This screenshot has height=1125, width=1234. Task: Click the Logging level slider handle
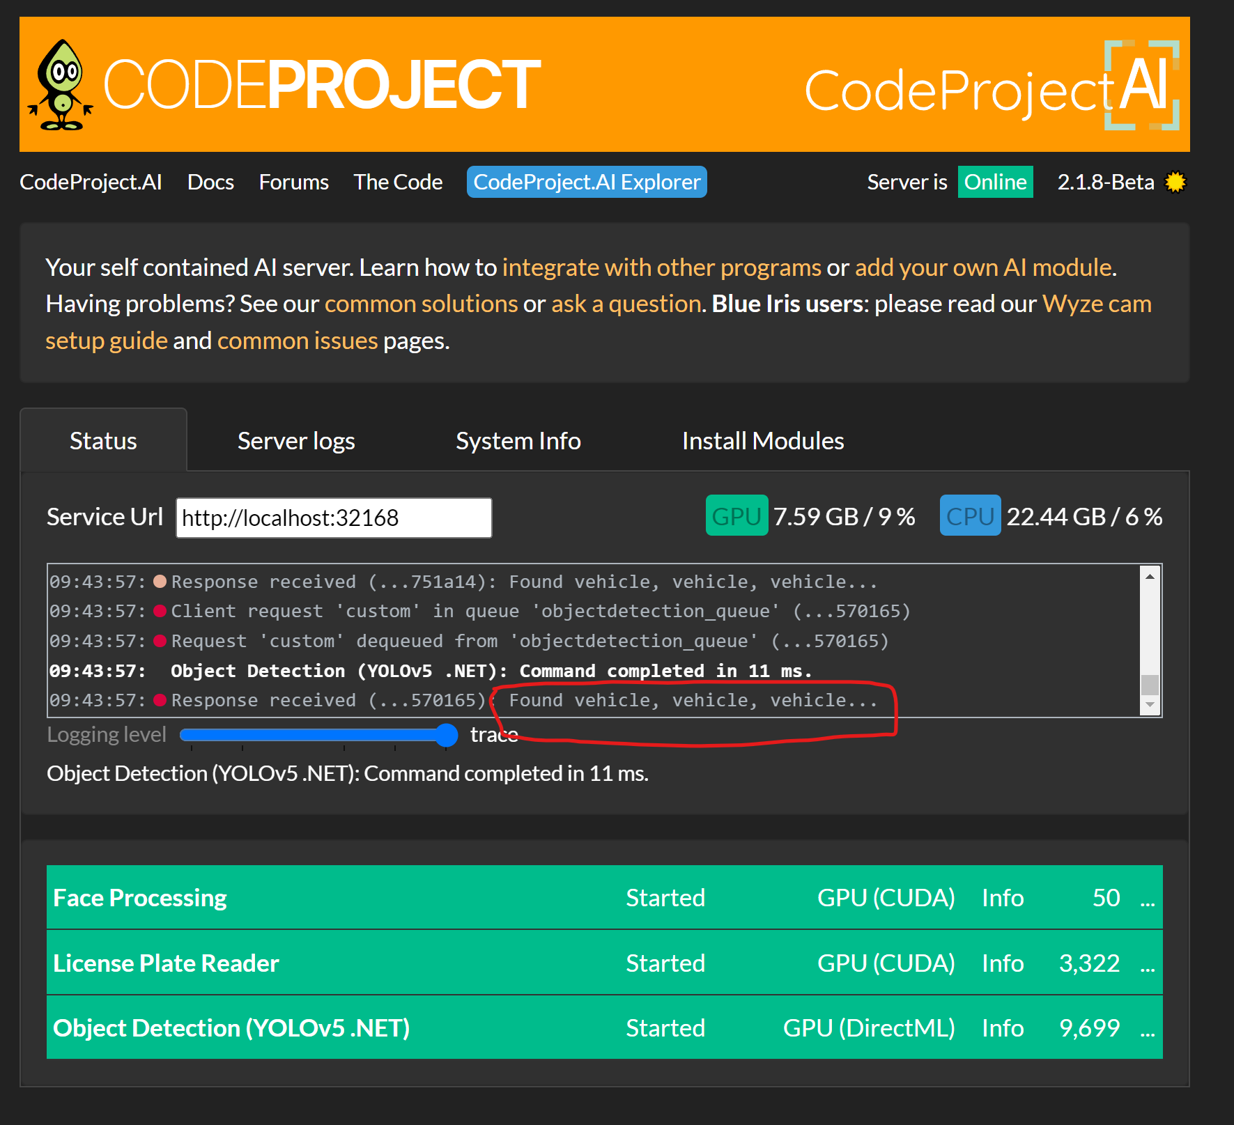coord(447,734)
